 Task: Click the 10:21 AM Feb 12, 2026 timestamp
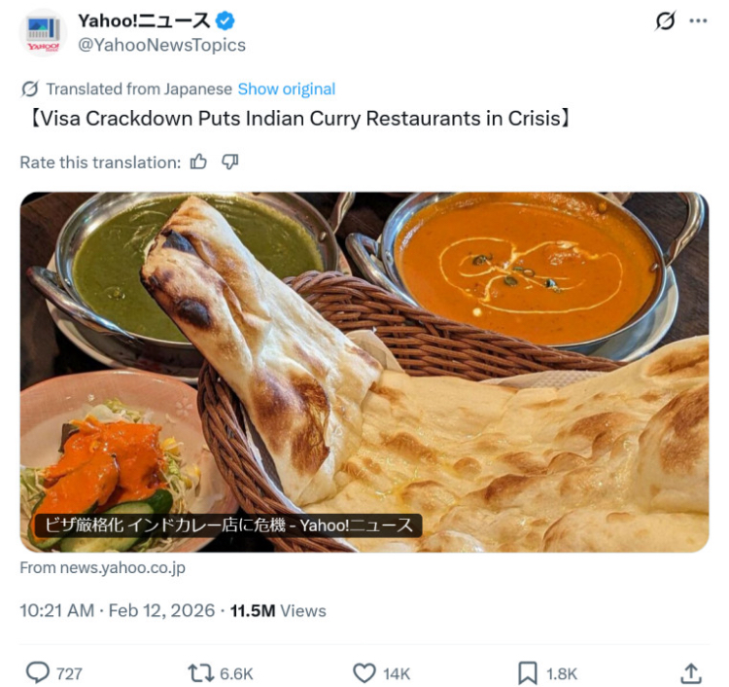tap(118, 611)
